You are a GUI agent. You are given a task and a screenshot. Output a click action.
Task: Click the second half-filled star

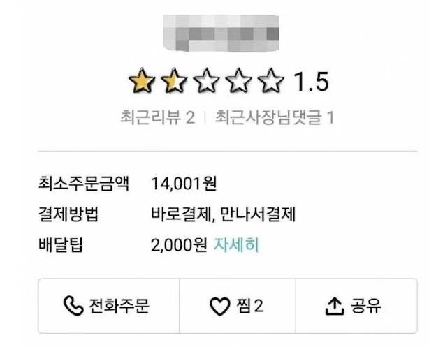click(x=174, y=81)
